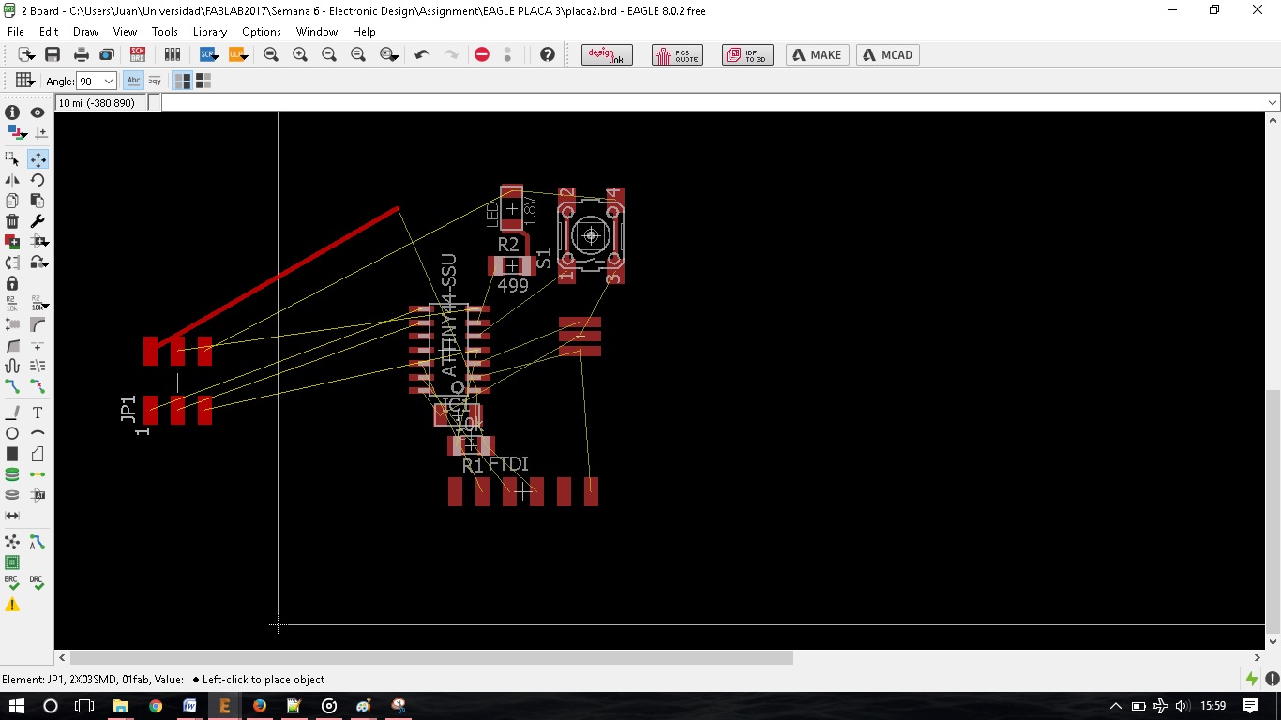Open the Tools menu

(x=164, y=32)
